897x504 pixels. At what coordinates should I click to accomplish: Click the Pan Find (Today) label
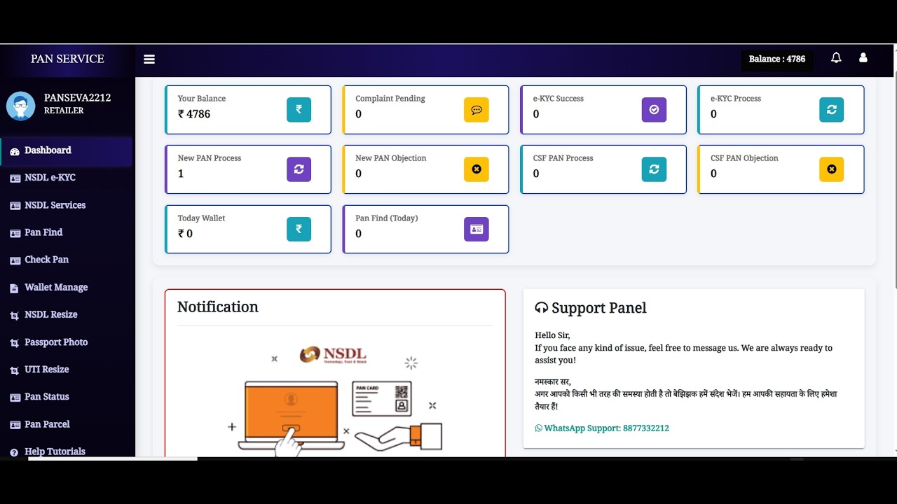click(387, 218)
